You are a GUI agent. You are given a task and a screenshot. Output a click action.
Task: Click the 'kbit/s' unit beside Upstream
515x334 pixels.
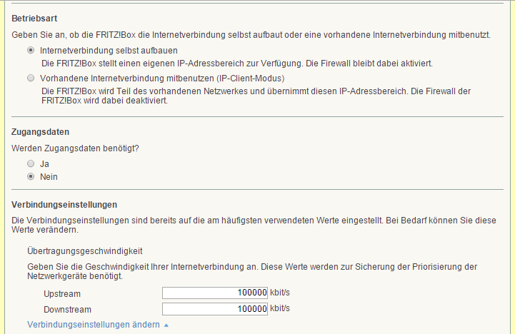pyautogui.click(x=281, y=293)
